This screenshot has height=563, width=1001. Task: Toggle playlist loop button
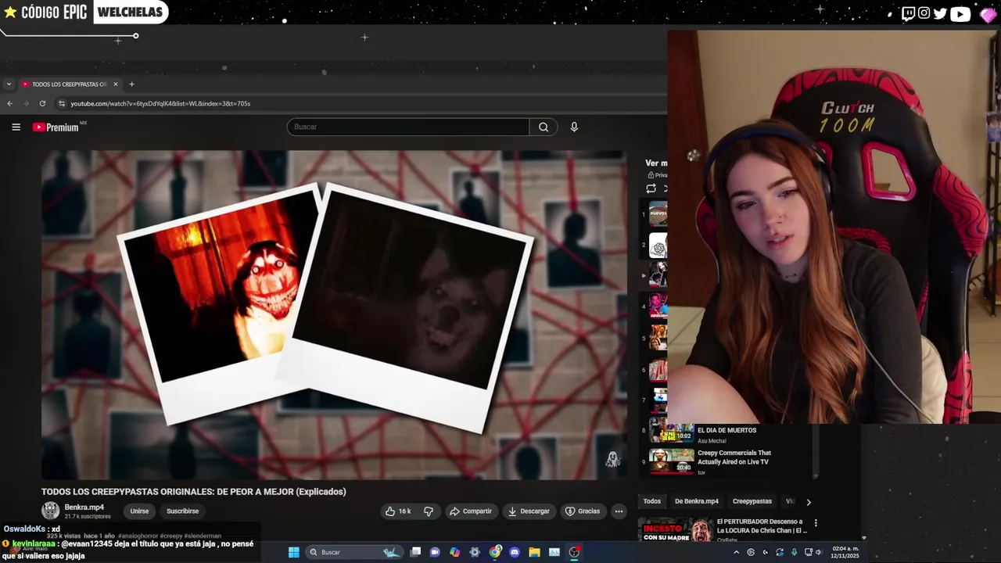pos(651,188)
